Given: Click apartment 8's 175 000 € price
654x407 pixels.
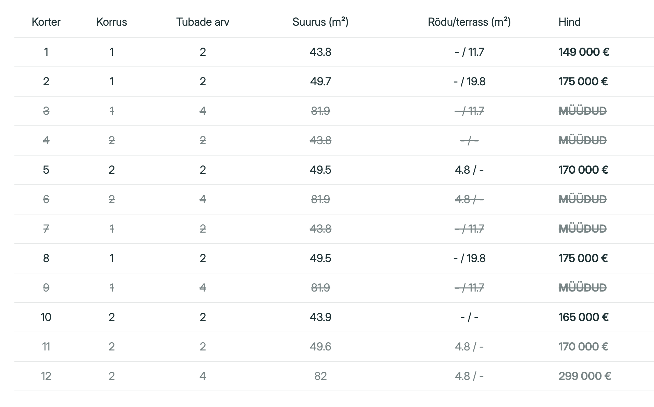Looking at the screenshot, I should (x=583, y=258).
